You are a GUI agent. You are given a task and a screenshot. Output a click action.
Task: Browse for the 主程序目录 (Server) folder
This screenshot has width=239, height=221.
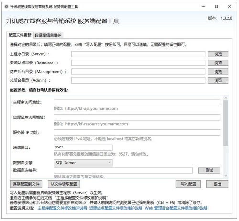[218, 54]
